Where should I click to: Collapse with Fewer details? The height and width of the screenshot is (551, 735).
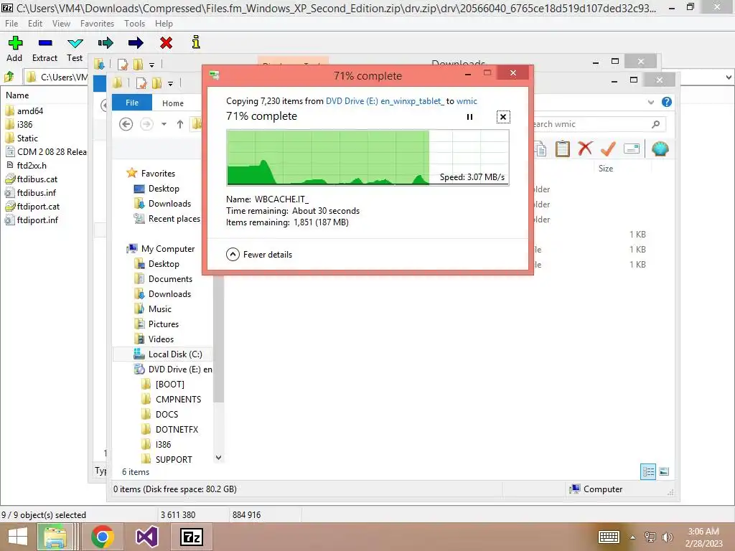point(258,255)
